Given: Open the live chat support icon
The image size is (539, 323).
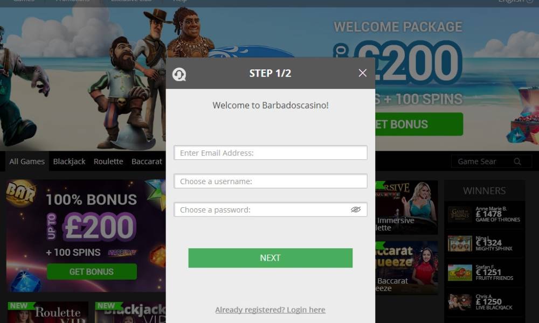Looking at the screenshot, I should pyautogui.click(x=179, y=74).
